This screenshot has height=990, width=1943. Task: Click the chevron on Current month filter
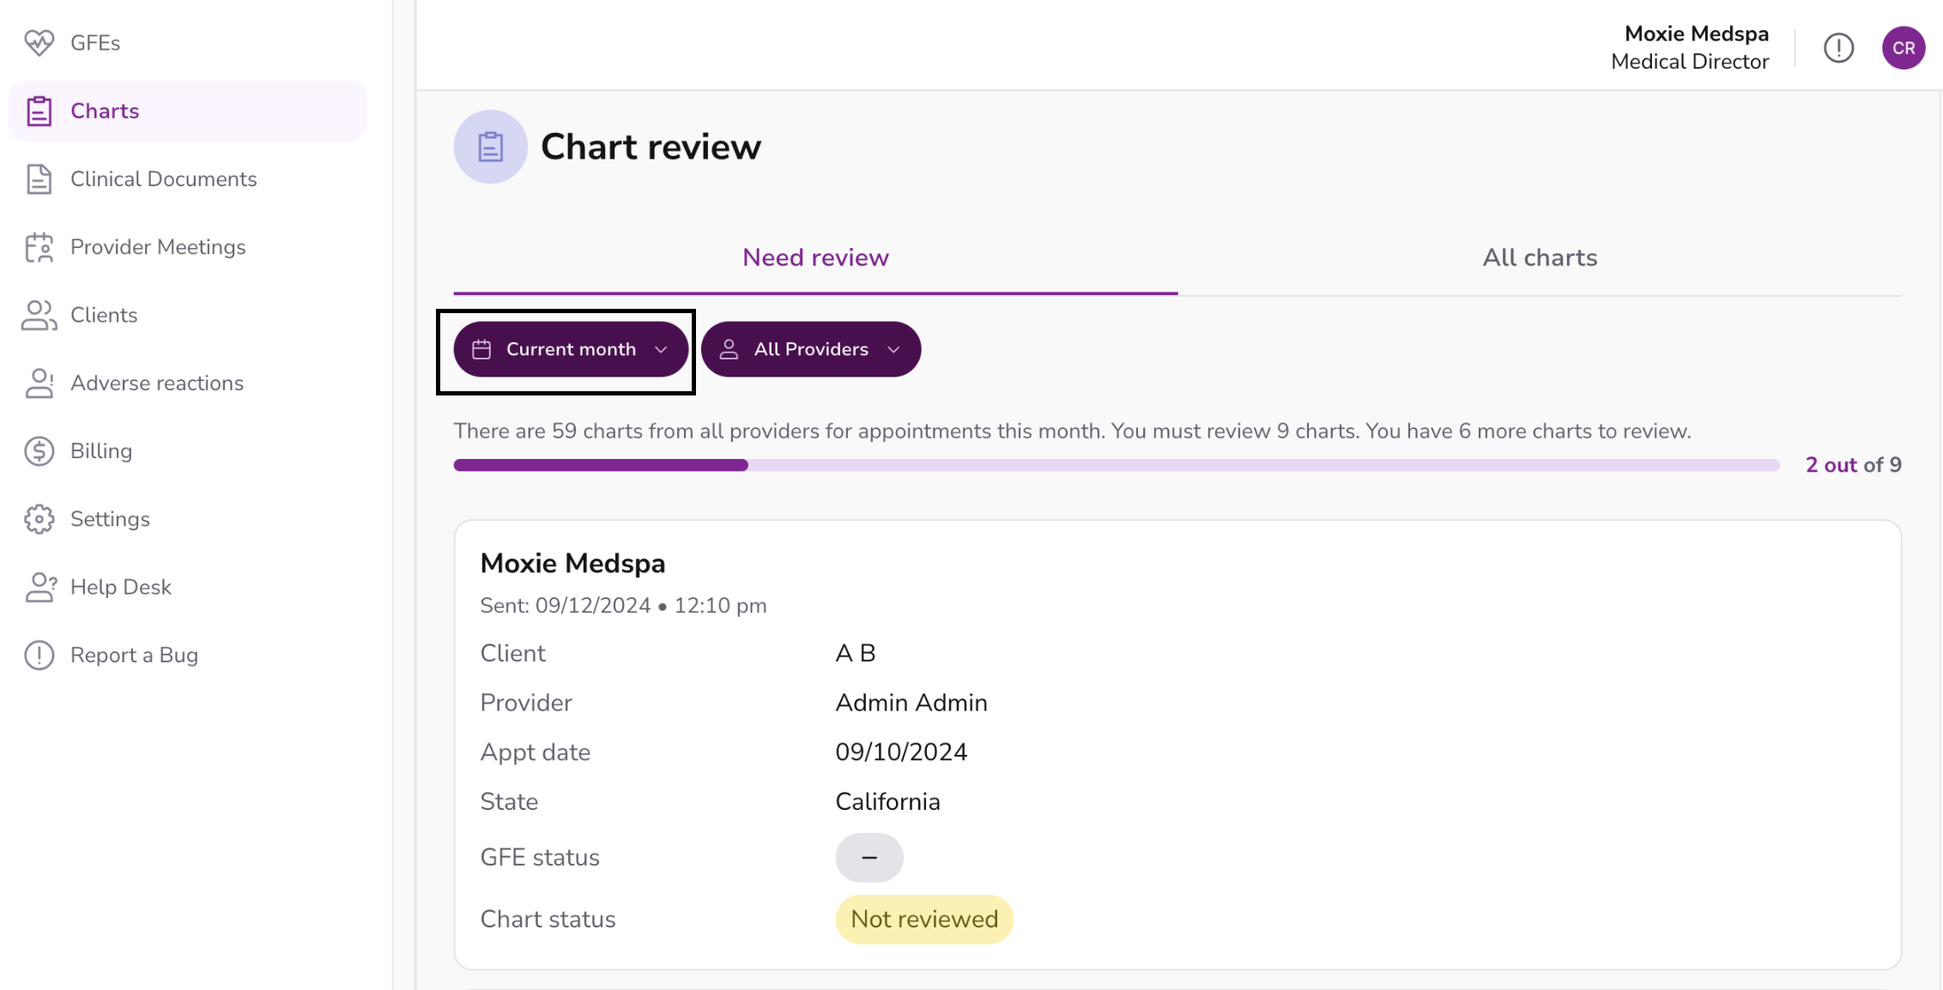click(661, 349)
